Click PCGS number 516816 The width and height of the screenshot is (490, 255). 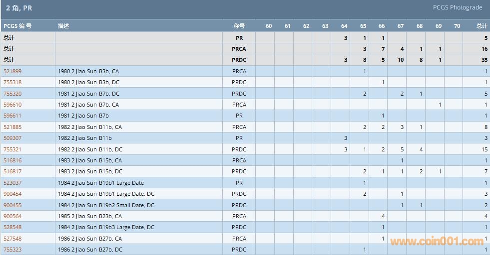[12, 160]
